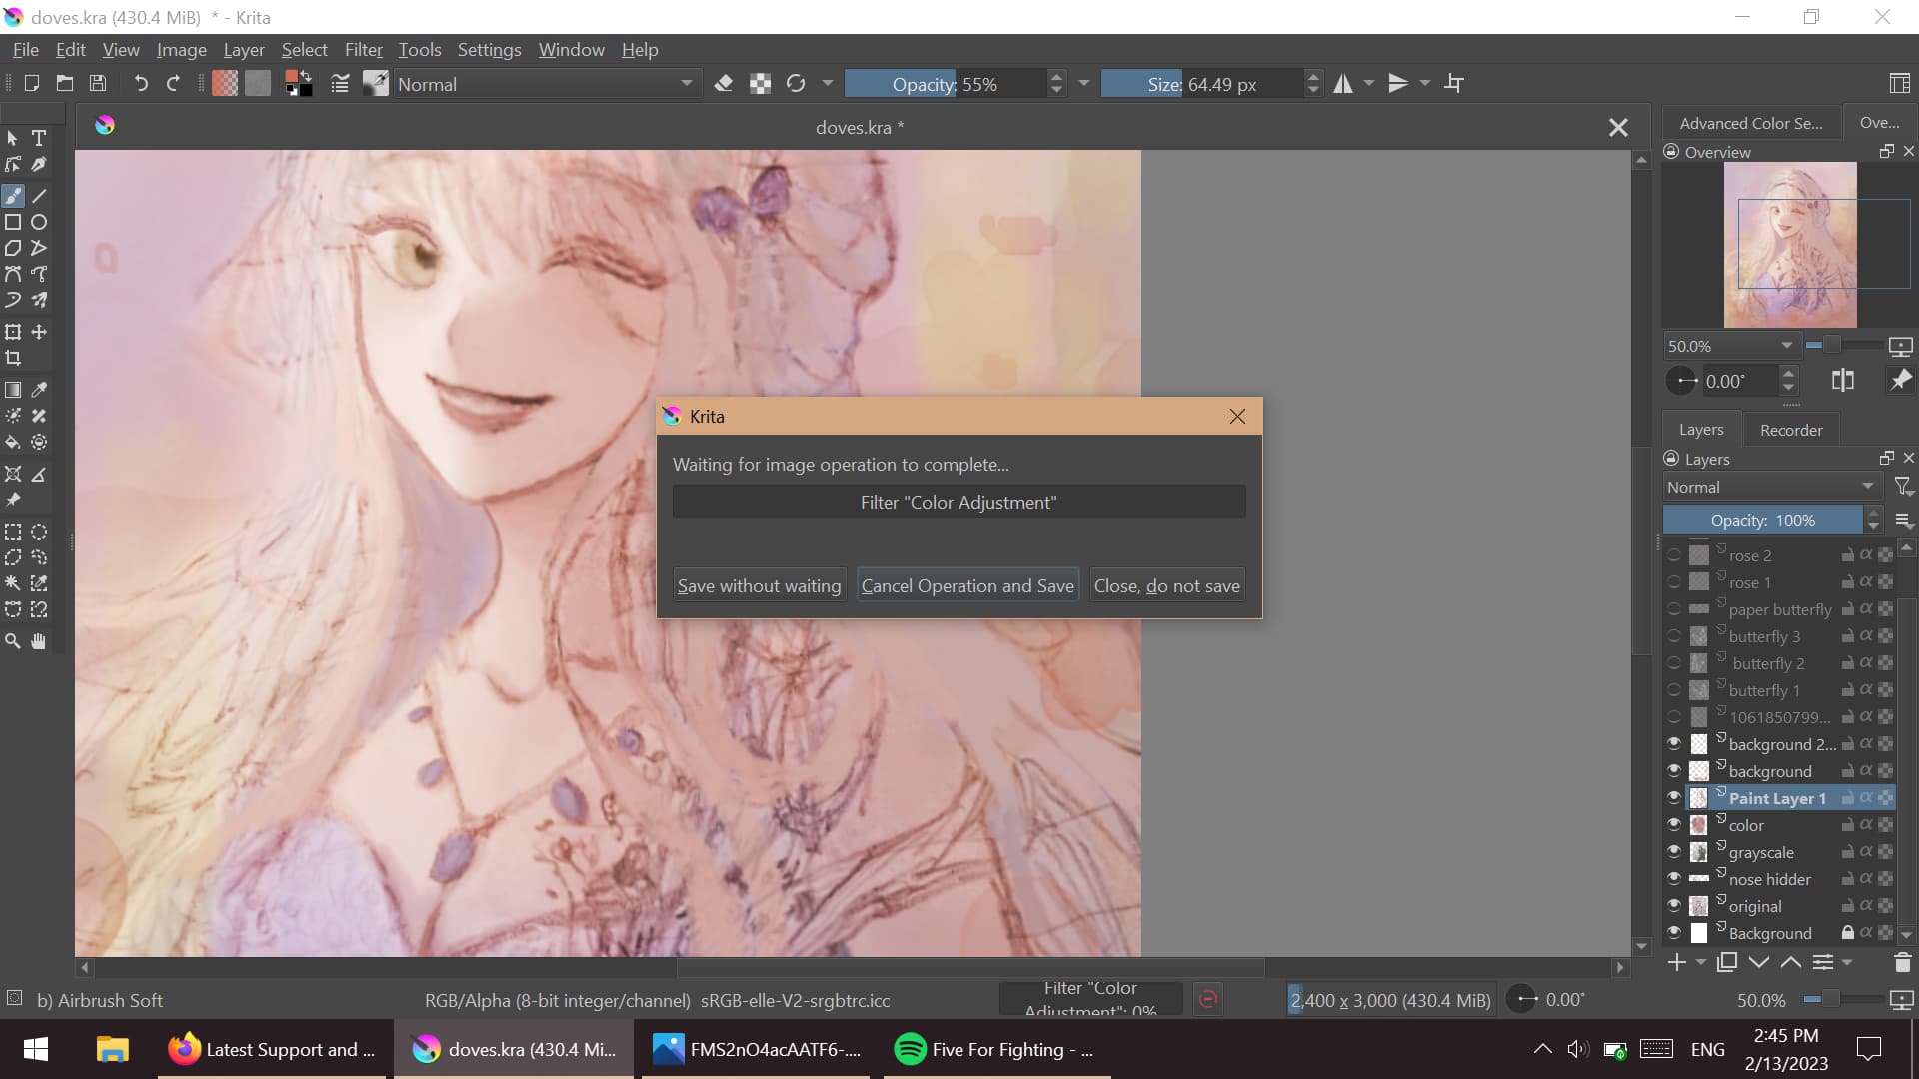Click the horizontal mirror toolbar icon
Image resolution: width=1919 pixels, height=1079 pixels.
pos(1343,84)
